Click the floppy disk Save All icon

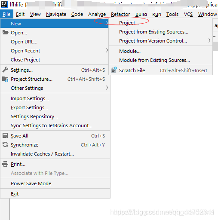pyautogui.click(x=5, y=135)
